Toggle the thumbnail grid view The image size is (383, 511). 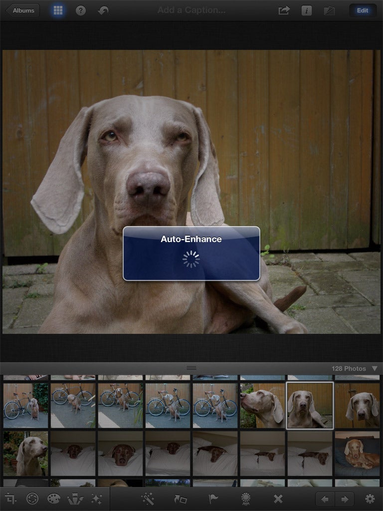pyautogui.click(x=58, y=10)
